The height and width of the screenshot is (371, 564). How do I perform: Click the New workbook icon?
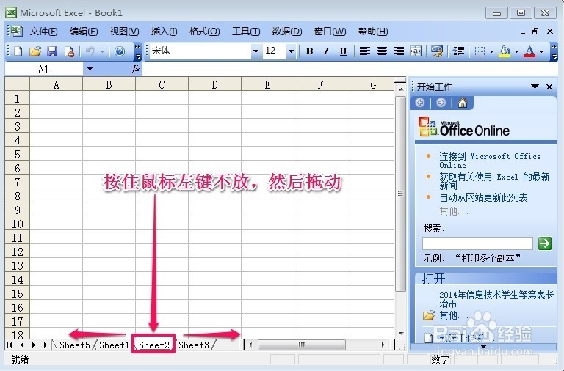18,51
